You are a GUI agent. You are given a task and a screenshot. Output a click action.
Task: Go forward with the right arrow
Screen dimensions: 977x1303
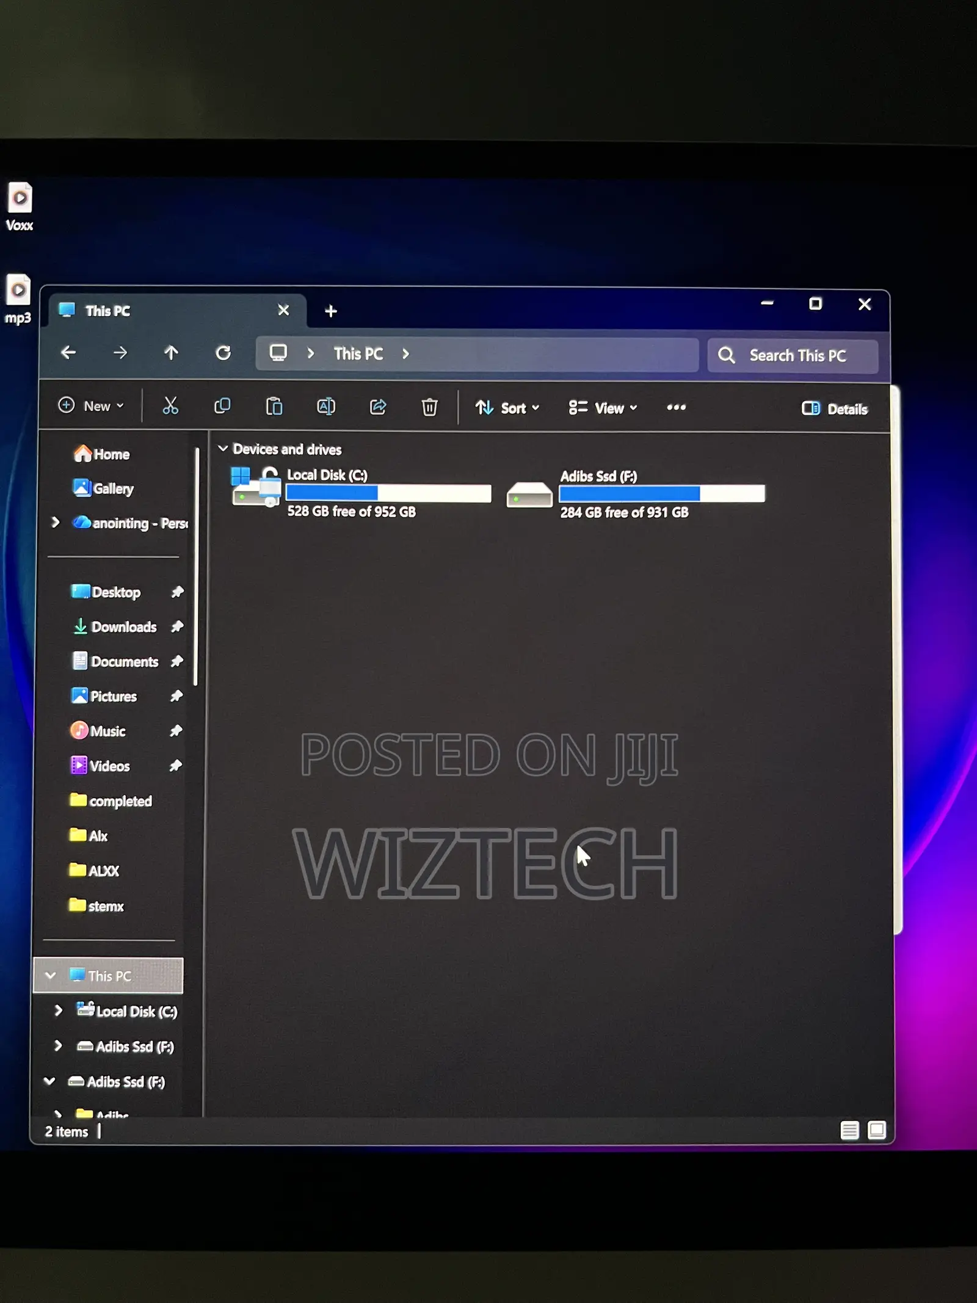pyautogui.click(x=120, y=352)
